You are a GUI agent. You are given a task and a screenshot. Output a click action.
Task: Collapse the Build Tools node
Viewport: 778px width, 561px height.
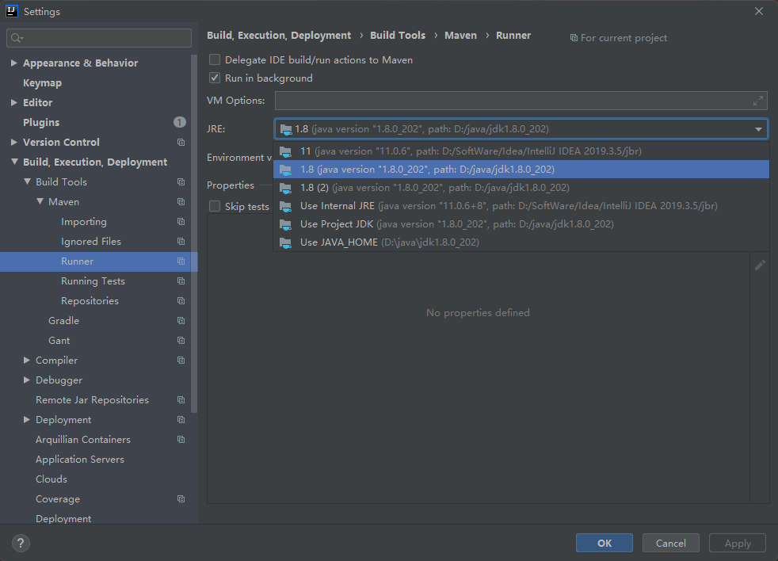pos(27,181)
